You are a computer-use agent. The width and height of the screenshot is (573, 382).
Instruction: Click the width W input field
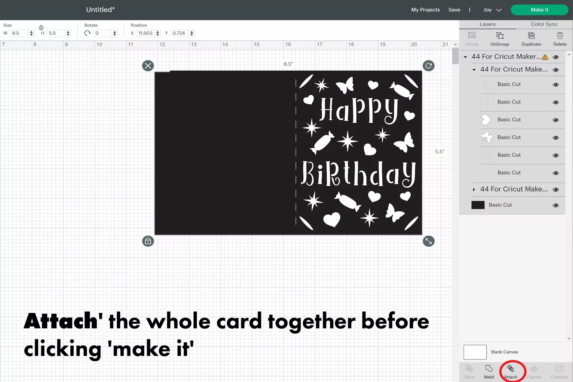pos(19,33)
